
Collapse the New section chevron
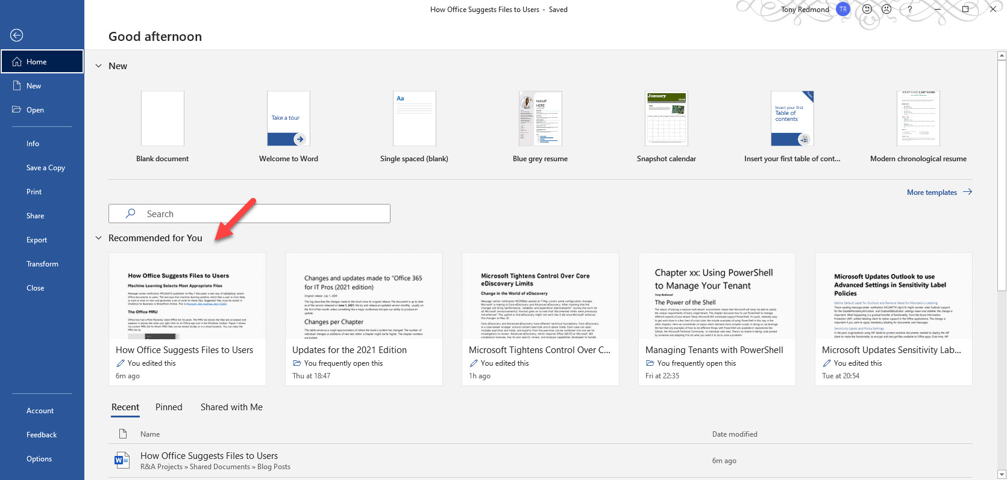[98, 66]
